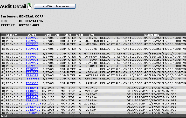Image resolution: width=186 pixels, height=118 pixels.
Task: Select serial number UFY774S
Action: [x=91, y=79]
